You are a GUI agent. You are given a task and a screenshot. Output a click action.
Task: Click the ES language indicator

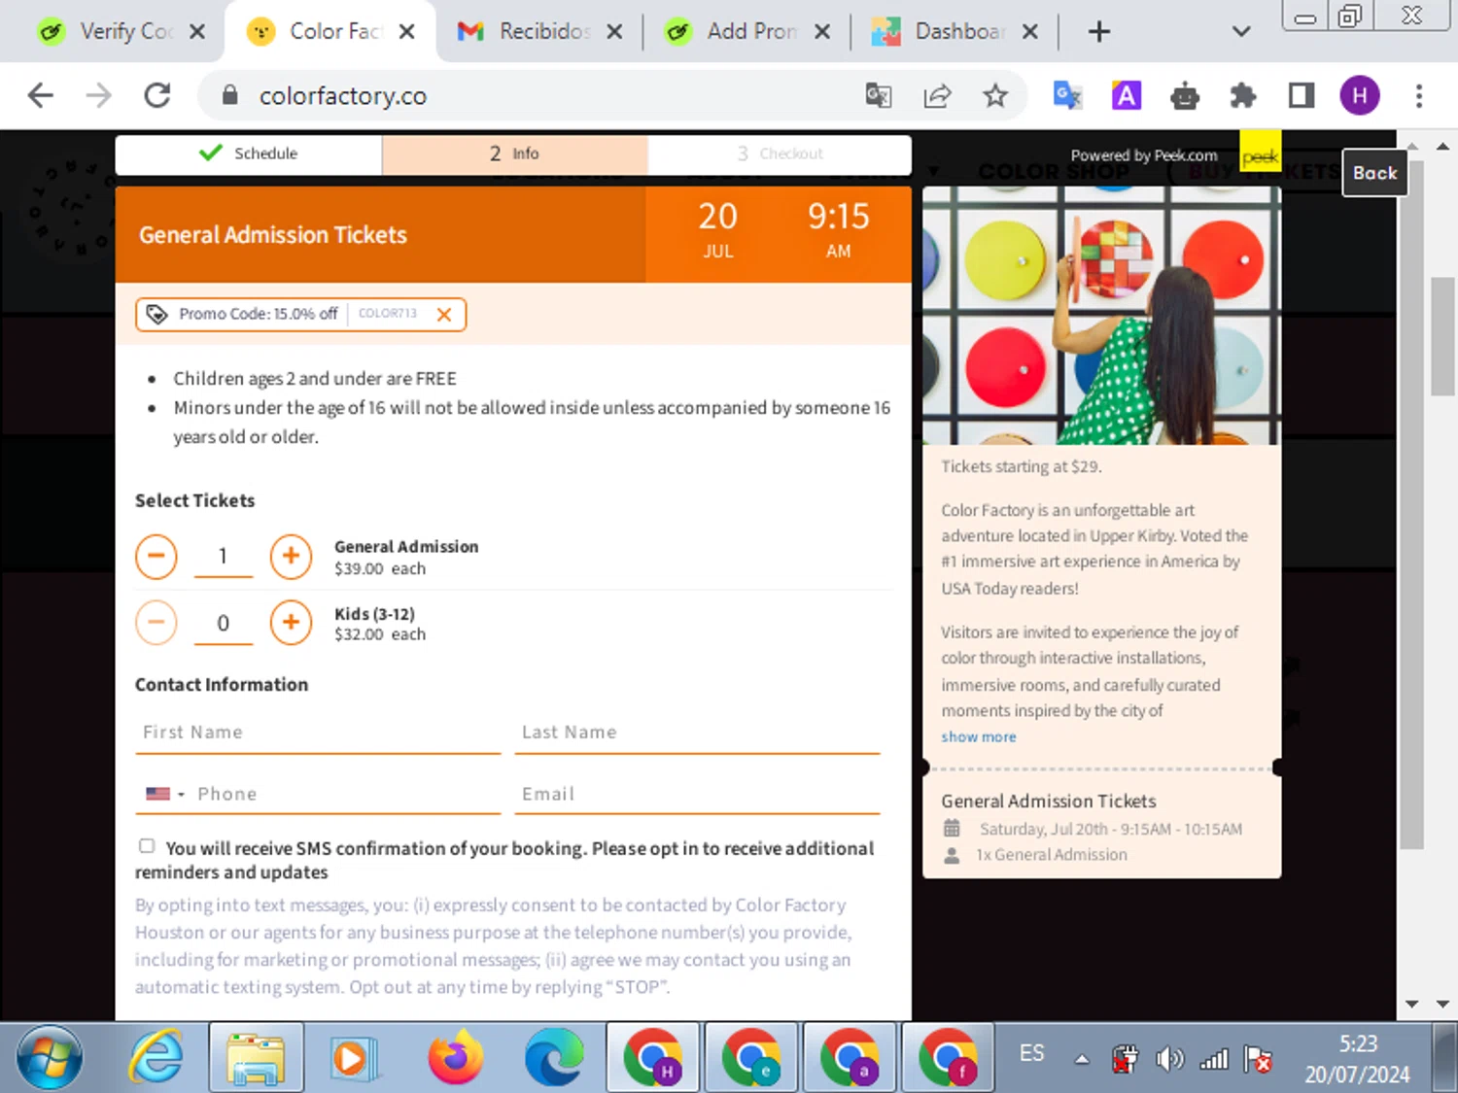click(1031, 1054)
